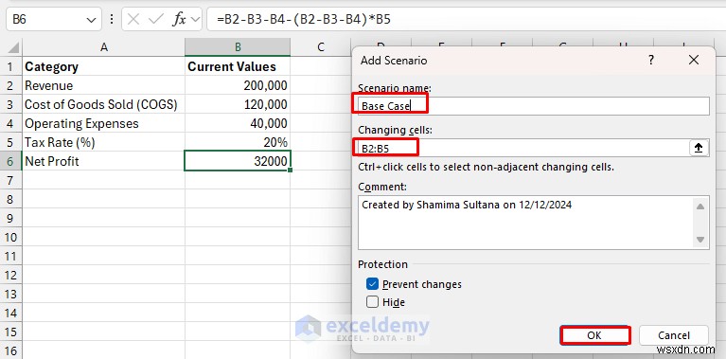Select column B header

point(238,47)
